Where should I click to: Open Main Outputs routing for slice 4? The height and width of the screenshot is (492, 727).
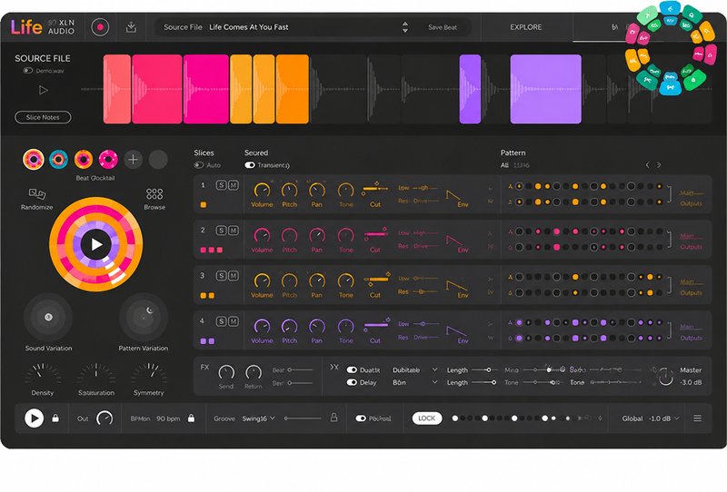pos(691,332)
